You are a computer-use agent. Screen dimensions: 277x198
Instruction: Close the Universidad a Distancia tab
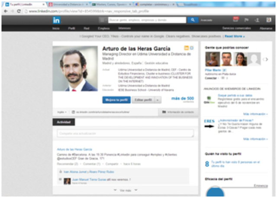[x=87, y=4]
